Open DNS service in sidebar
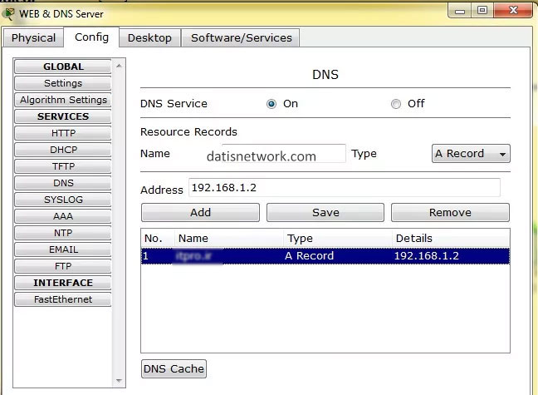The image size is (538, 395). pyautogui.click(x=63, y=183)
